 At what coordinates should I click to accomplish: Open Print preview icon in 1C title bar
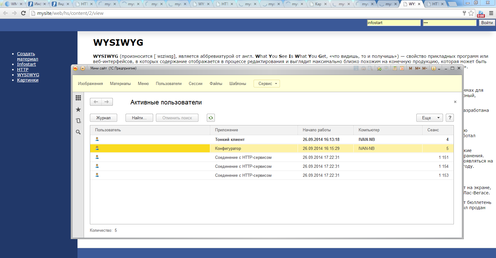pyautogui.click(x=370, y=68)
